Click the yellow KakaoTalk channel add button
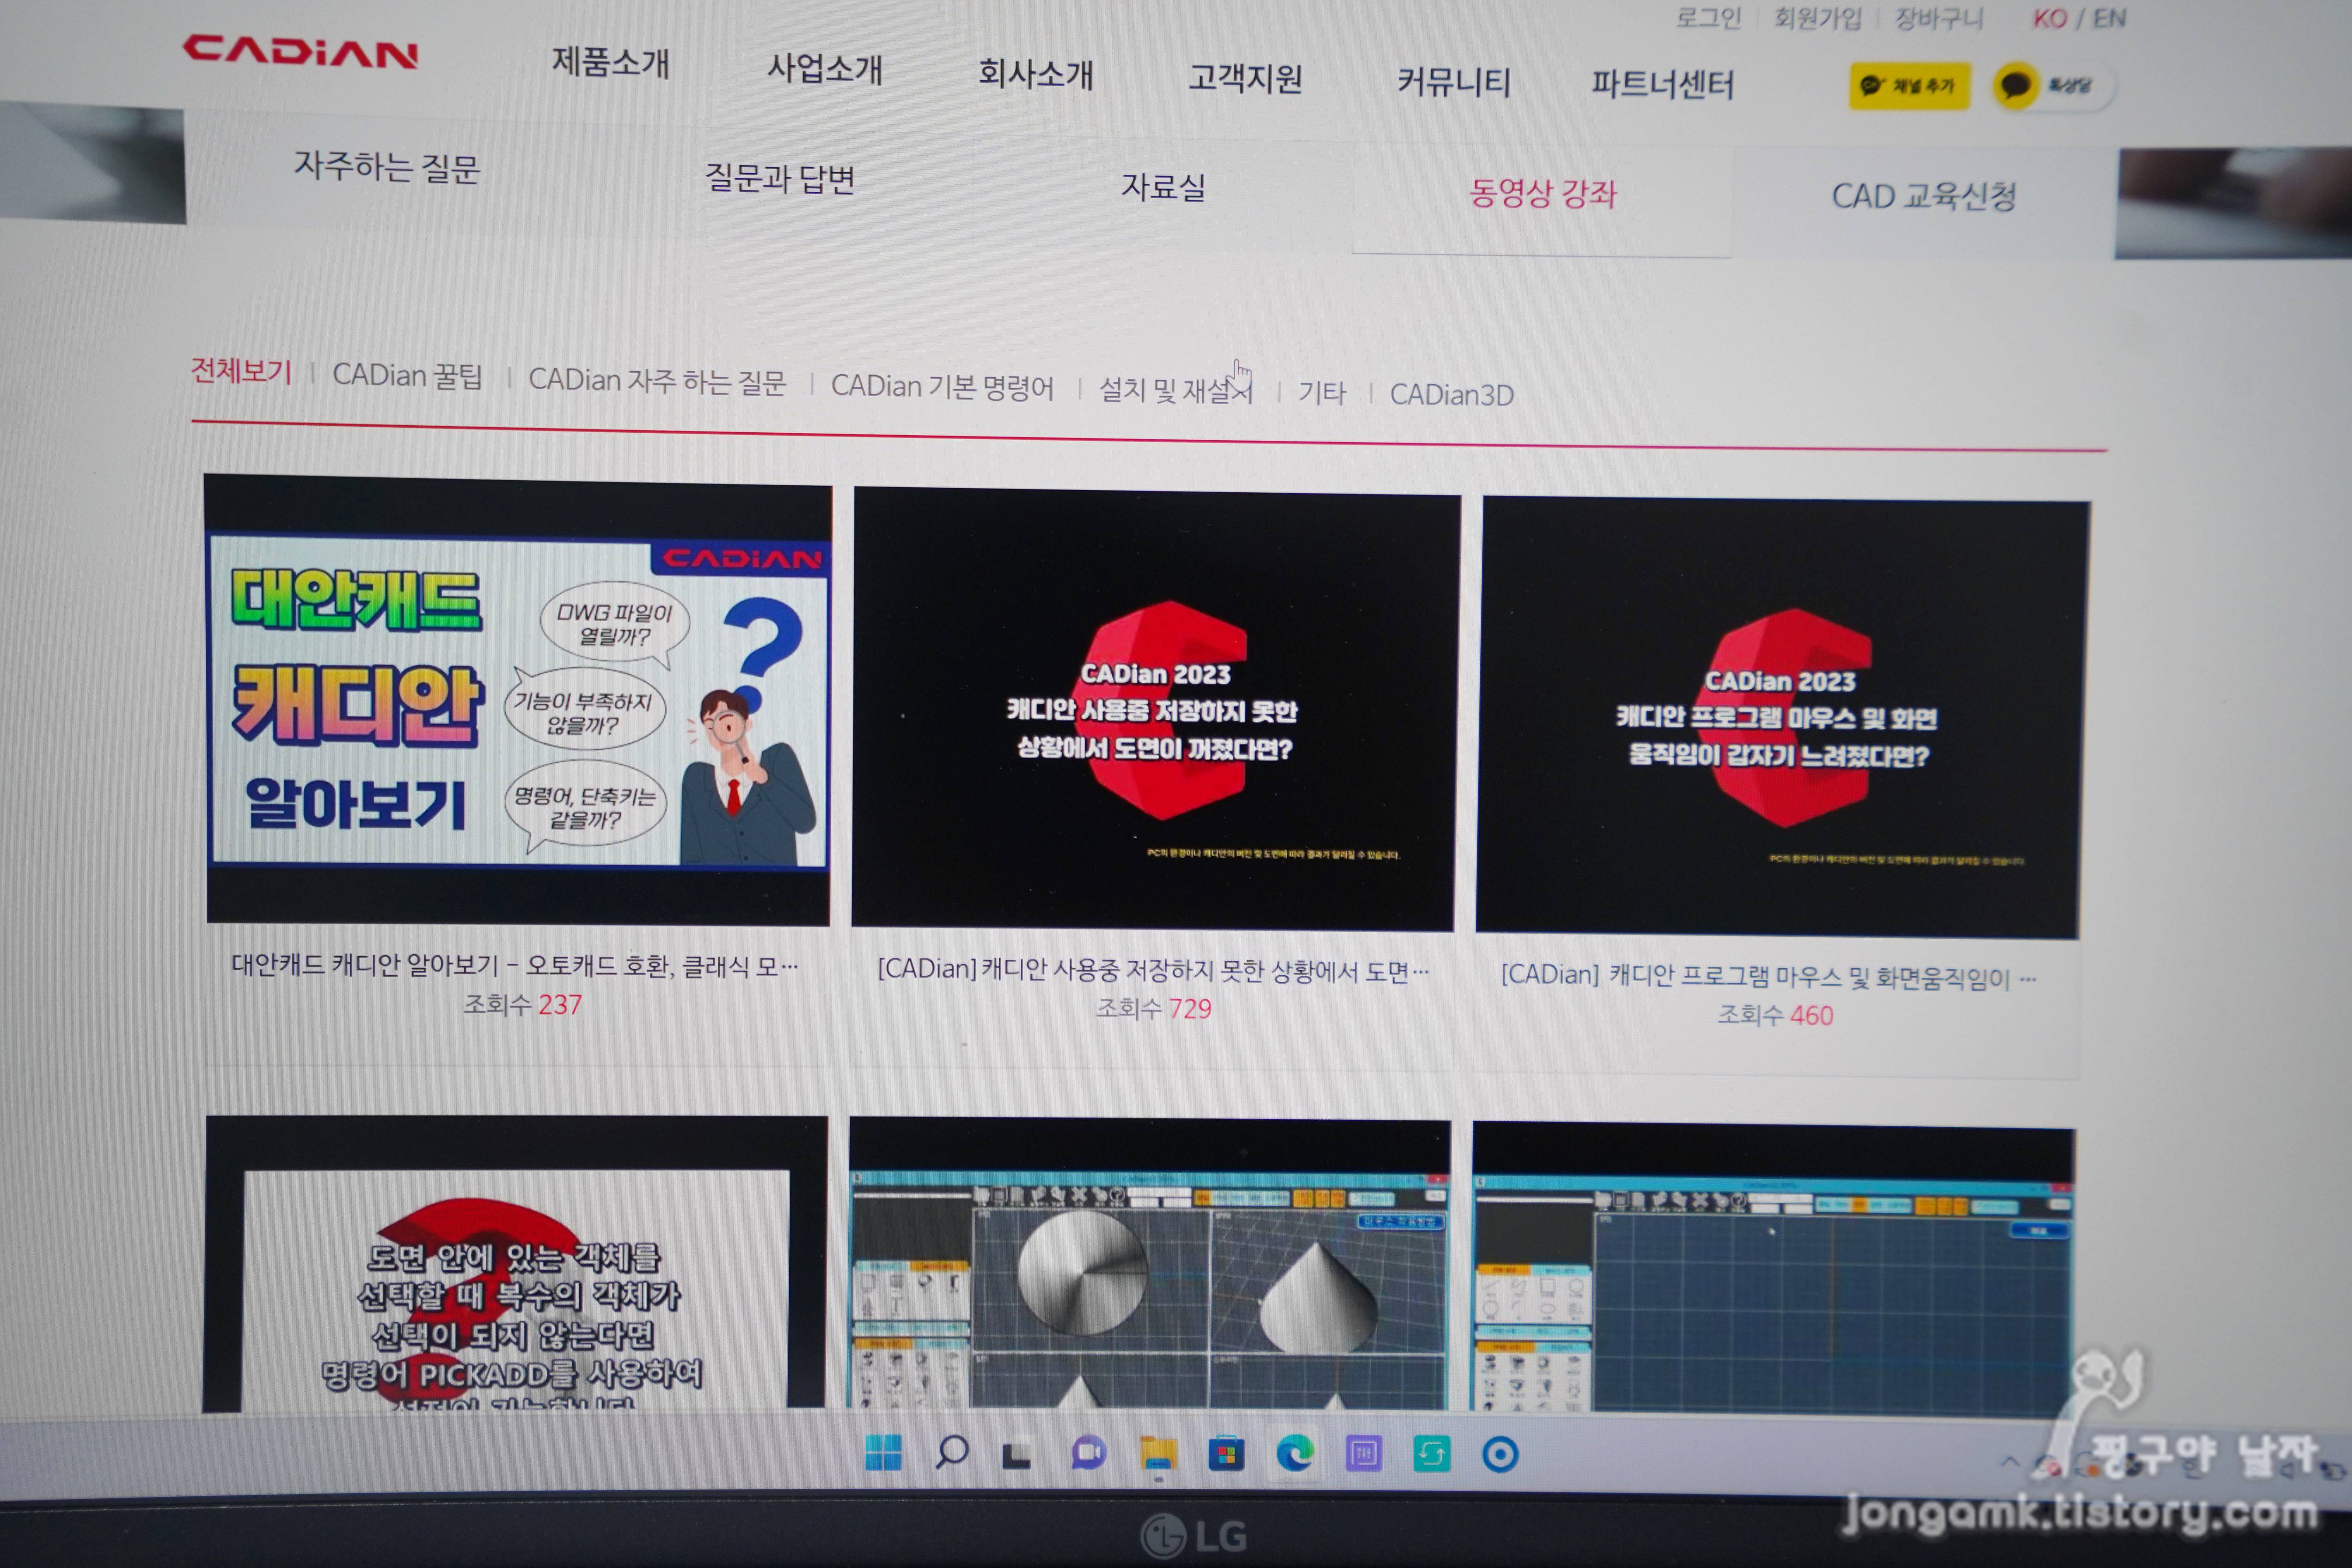2352x1568 pixels. [x=1908, y=86]
